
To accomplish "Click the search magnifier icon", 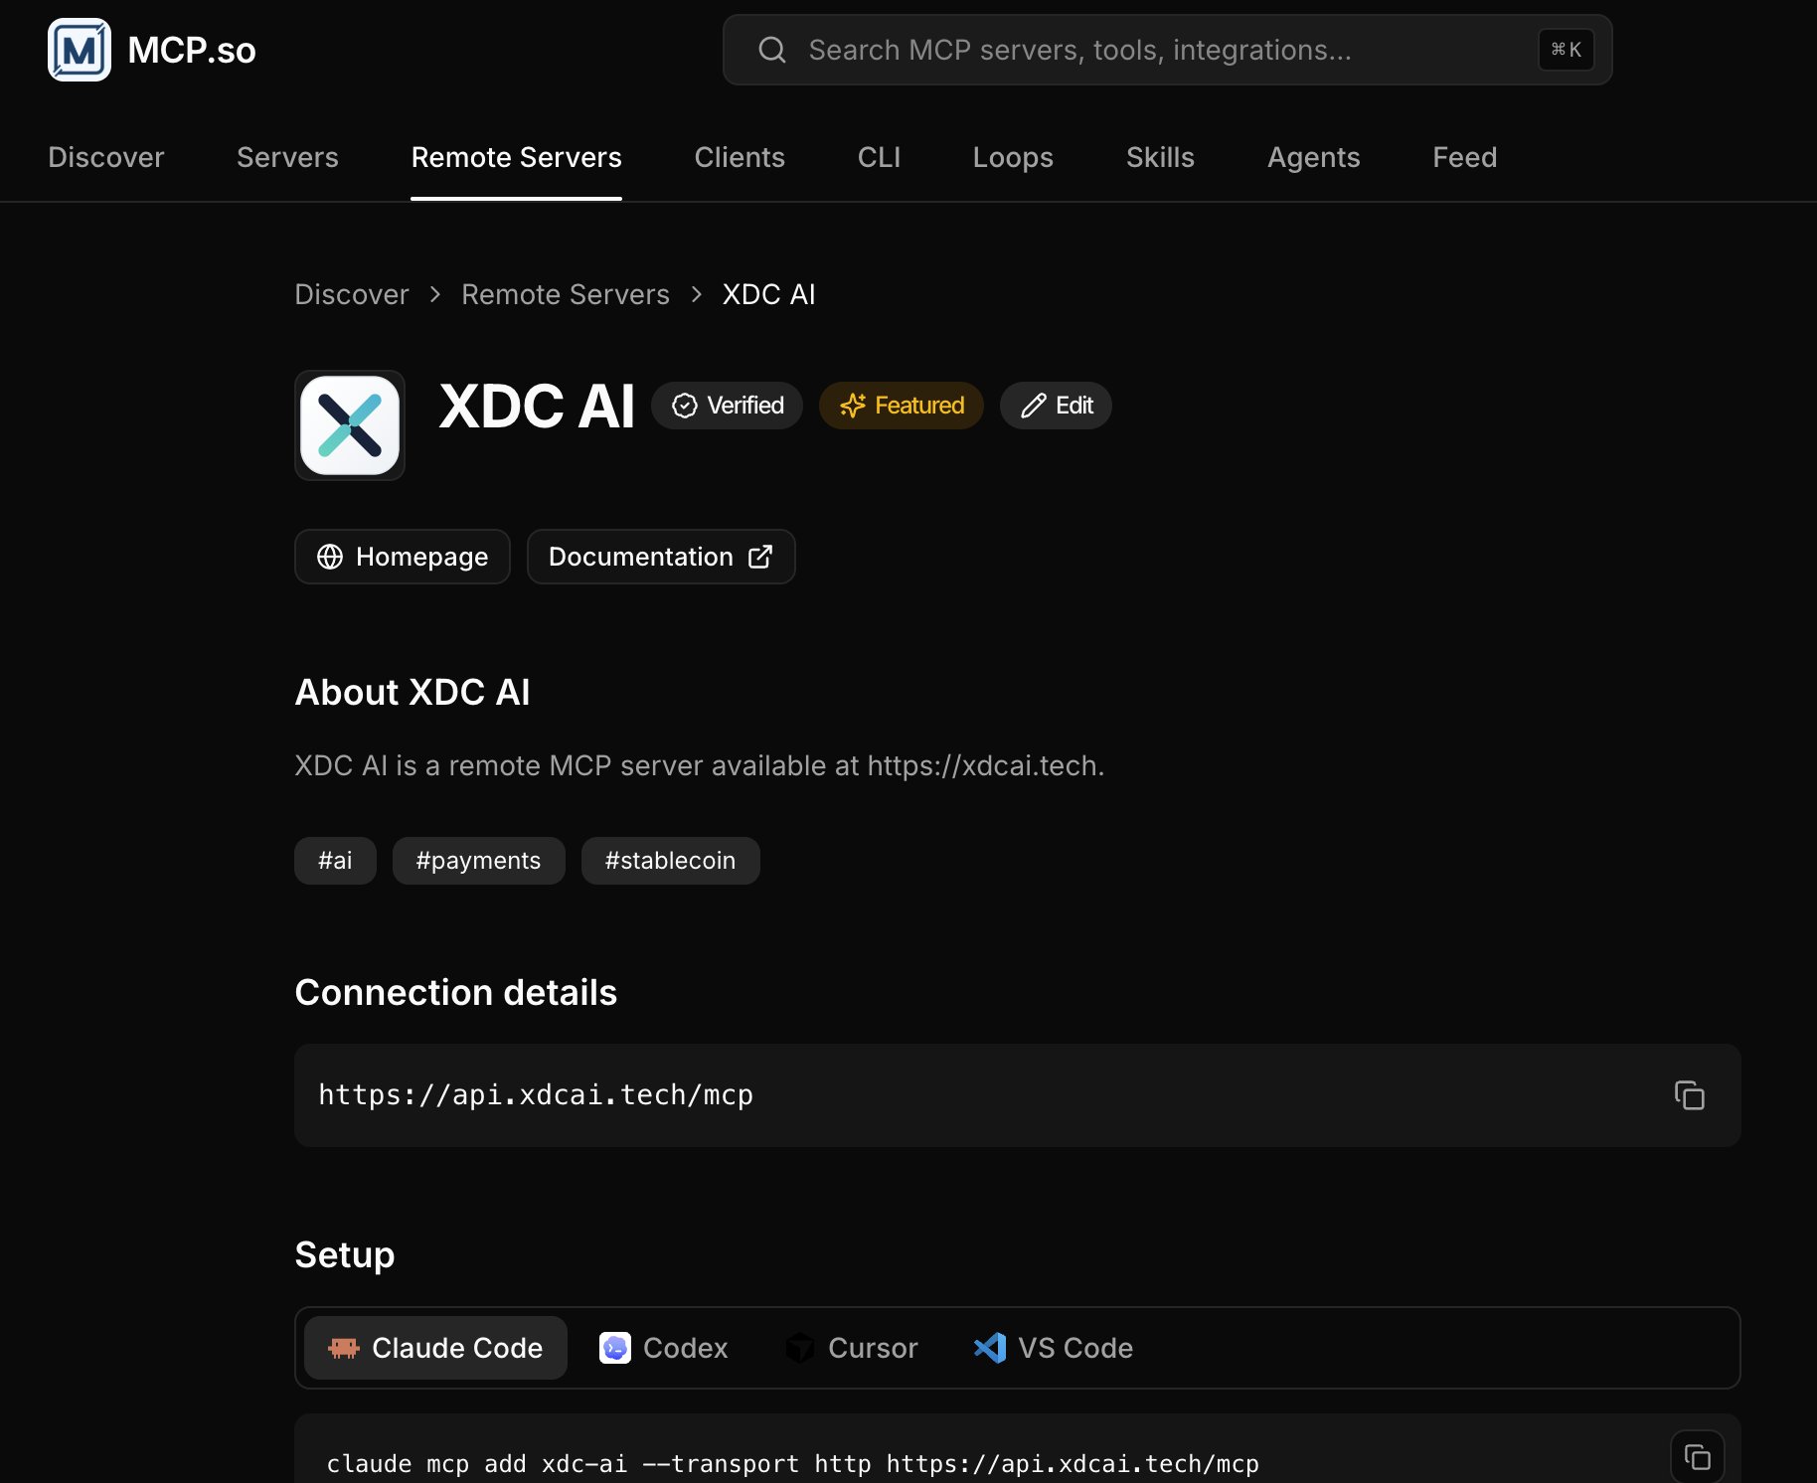I will (772, 50).
